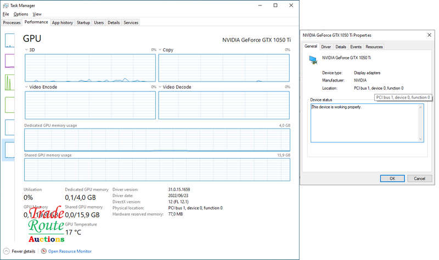The height and width of the screenshot is (260, 439).
Task: Open the 3D engine graph dropdown
Action: point(26,50)
